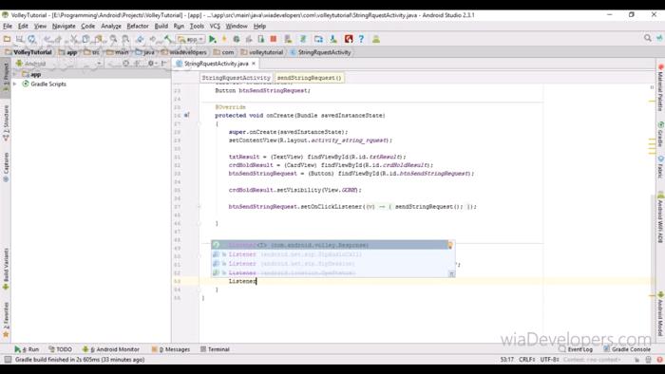Click the override gutter icon by onCreate
This screenshot has width=665, height=374.
click(186, 115)
